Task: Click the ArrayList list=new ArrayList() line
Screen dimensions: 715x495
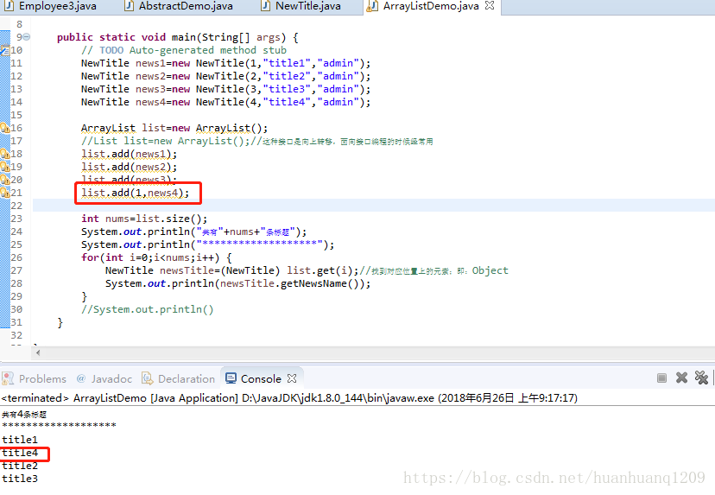Action: (x=174, y=128)
